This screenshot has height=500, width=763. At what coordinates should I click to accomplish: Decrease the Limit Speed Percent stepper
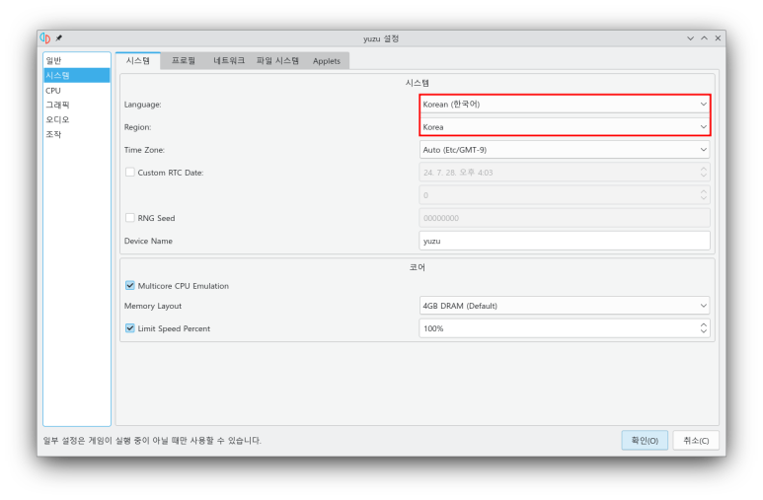(x=704, y=332)
